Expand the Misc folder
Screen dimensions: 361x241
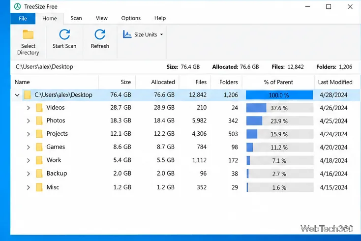coord(29,187)
